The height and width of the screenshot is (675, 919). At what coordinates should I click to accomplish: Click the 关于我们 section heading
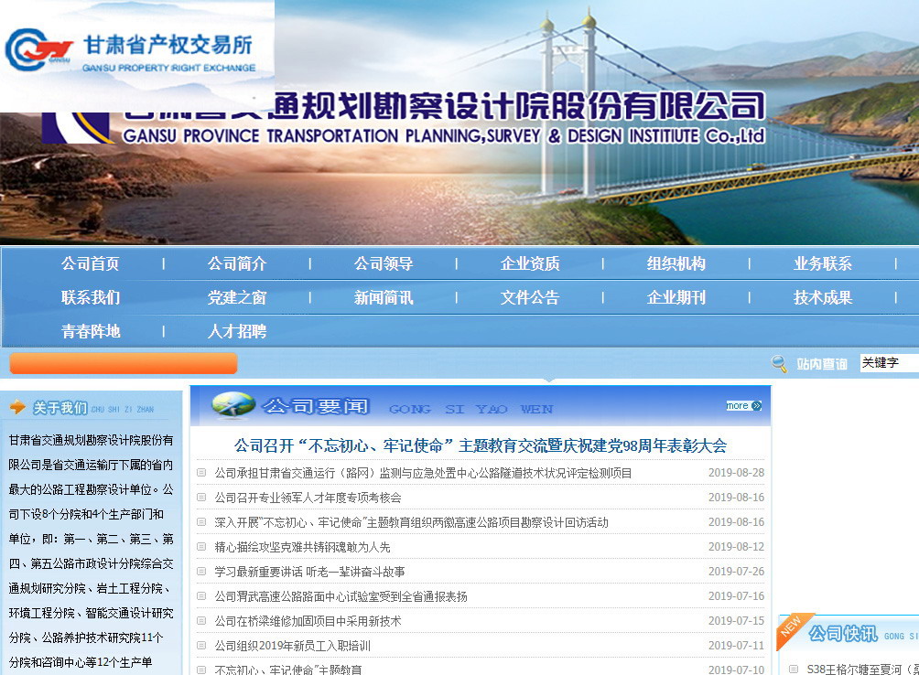click(59, 407)
